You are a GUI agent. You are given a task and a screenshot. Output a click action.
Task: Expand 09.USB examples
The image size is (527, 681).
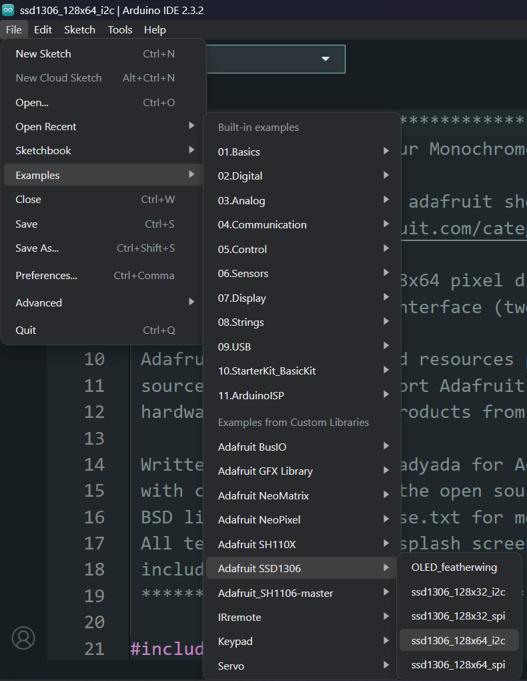pyautogui.click(x=302, y=347)
